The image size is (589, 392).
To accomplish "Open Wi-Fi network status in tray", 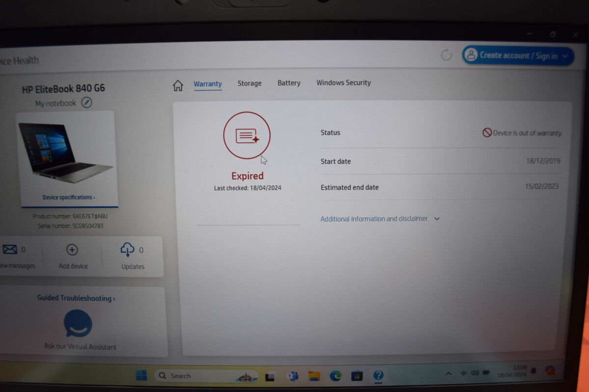I will click(x=463, y=373).
